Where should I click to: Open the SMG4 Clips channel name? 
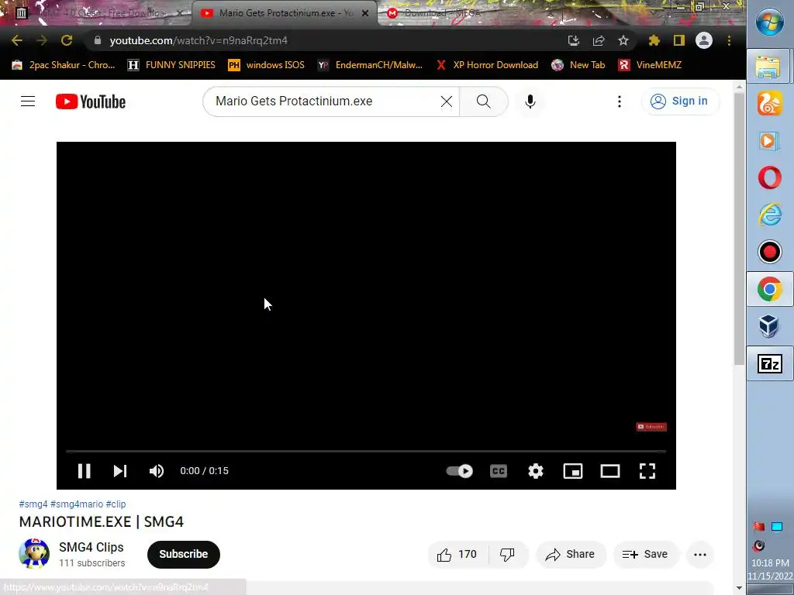pos(91,547)
